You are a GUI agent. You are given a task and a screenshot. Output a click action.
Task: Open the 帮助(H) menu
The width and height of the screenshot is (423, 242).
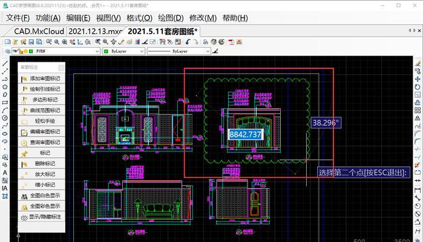tap(235, 18)
